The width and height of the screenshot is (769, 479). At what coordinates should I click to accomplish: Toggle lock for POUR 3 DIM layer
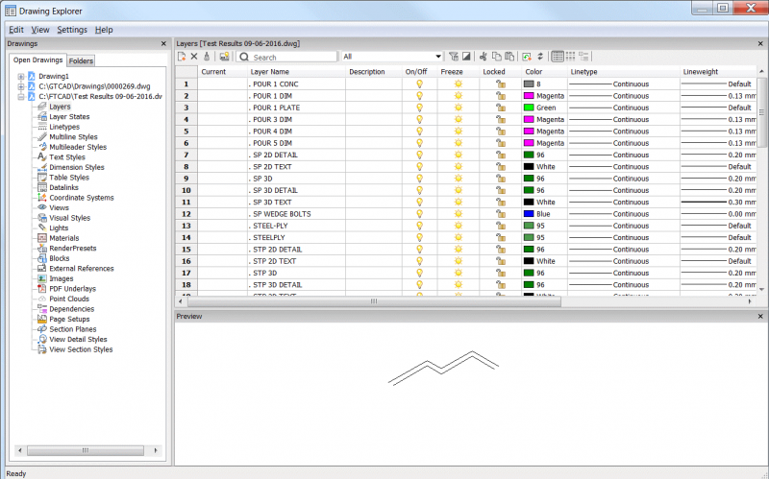click(500, 119)
